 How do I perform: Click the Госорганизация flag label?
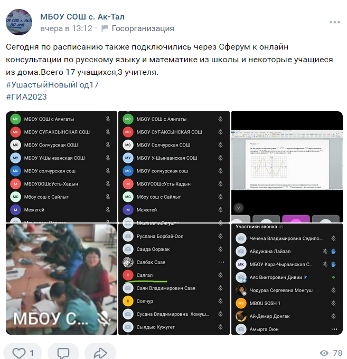pyautogui.click(x=138, y=28)
